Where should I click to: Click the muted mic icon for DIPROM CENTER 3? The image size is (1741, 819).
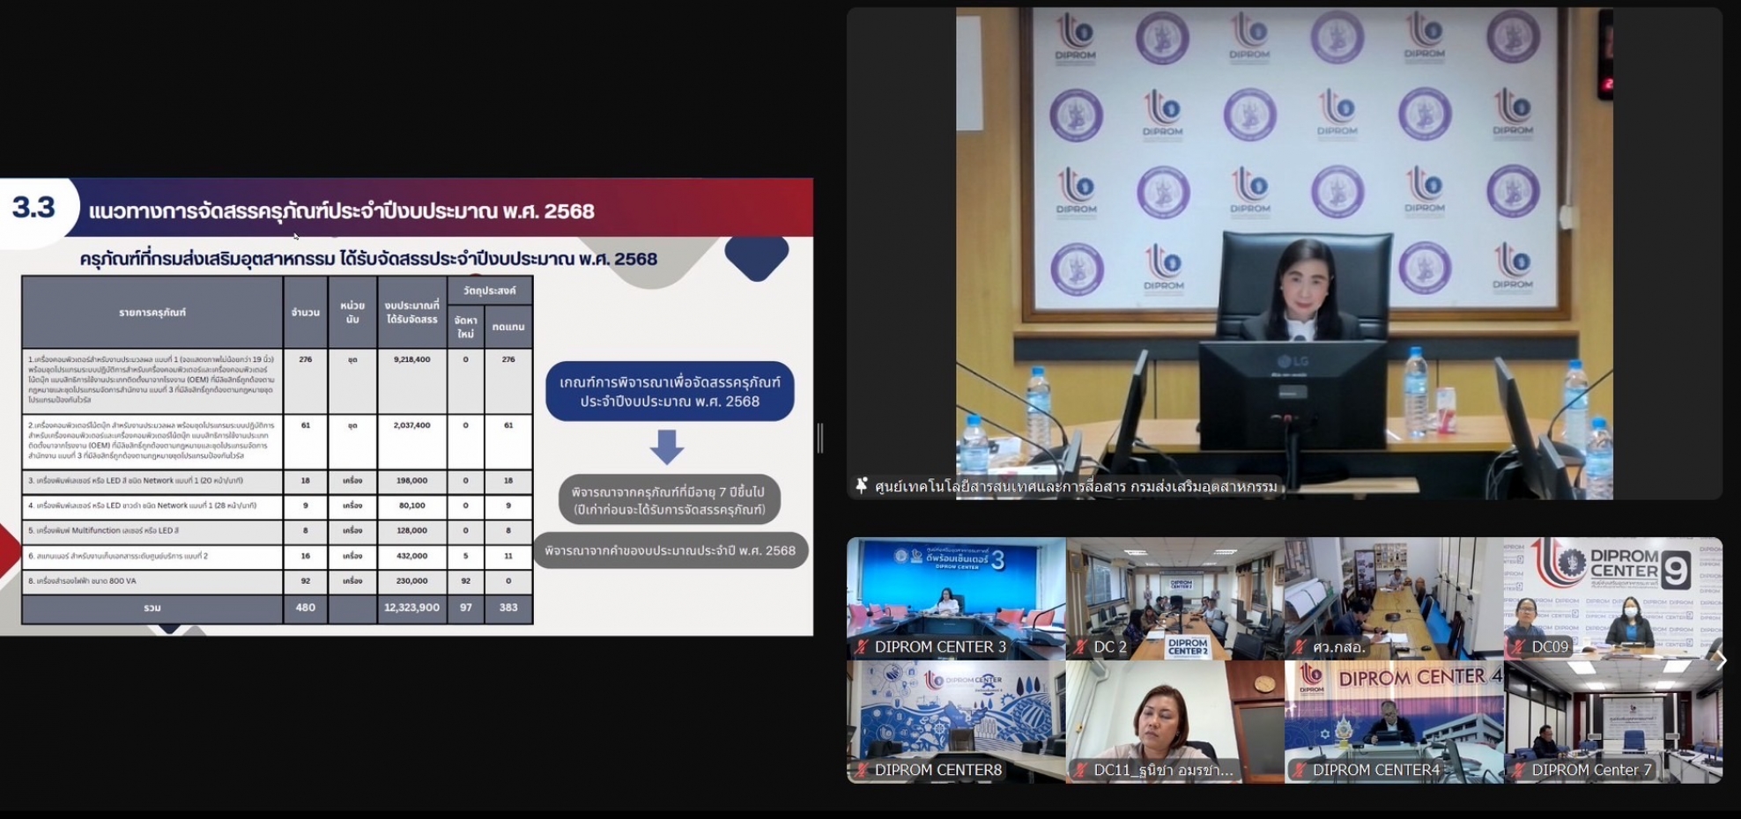(862, 647)
